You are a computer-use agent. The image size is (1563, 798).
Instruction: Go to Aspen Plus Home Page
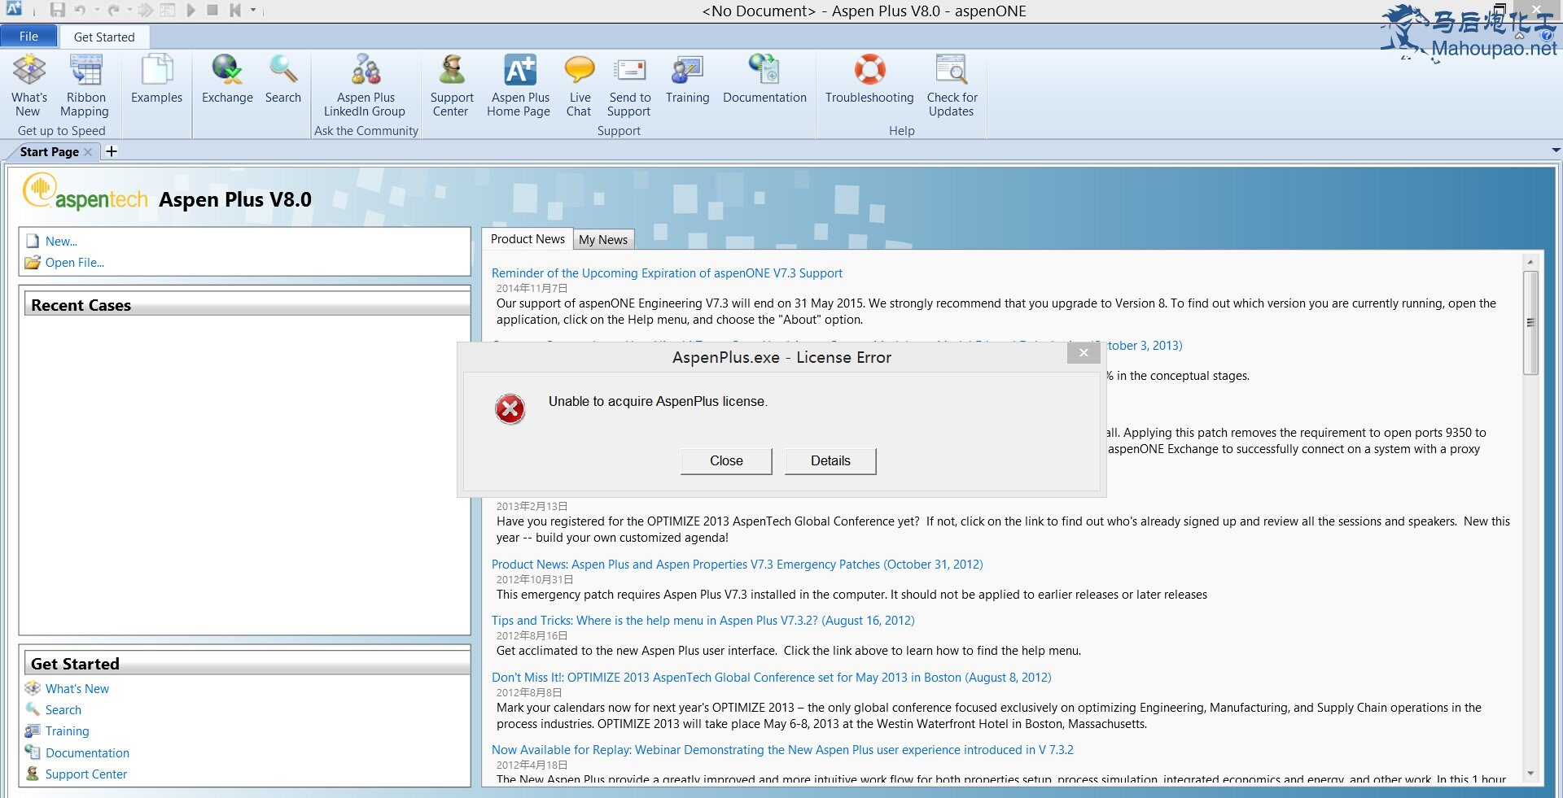click(519, 85)
